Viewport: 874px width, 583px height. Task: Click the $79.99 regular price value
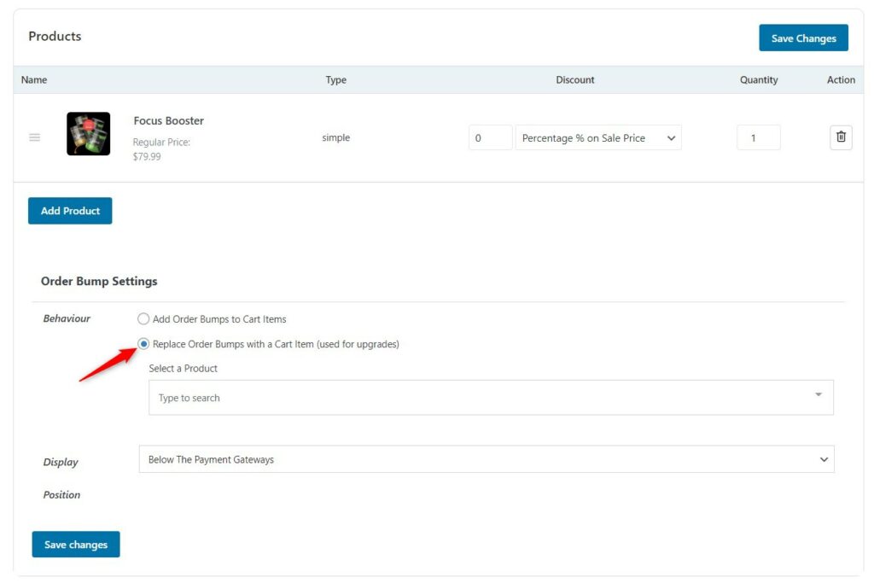[147, 156]
